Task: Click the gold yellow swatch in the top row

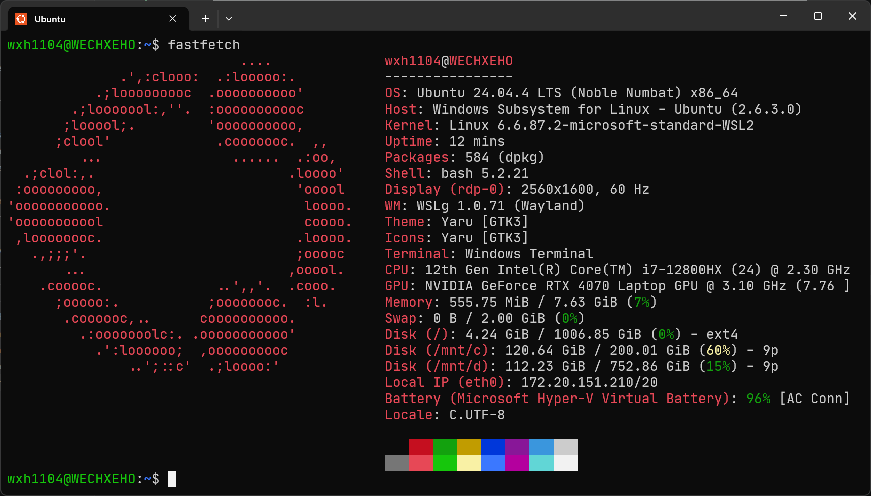Action: (x=469, y=446)
